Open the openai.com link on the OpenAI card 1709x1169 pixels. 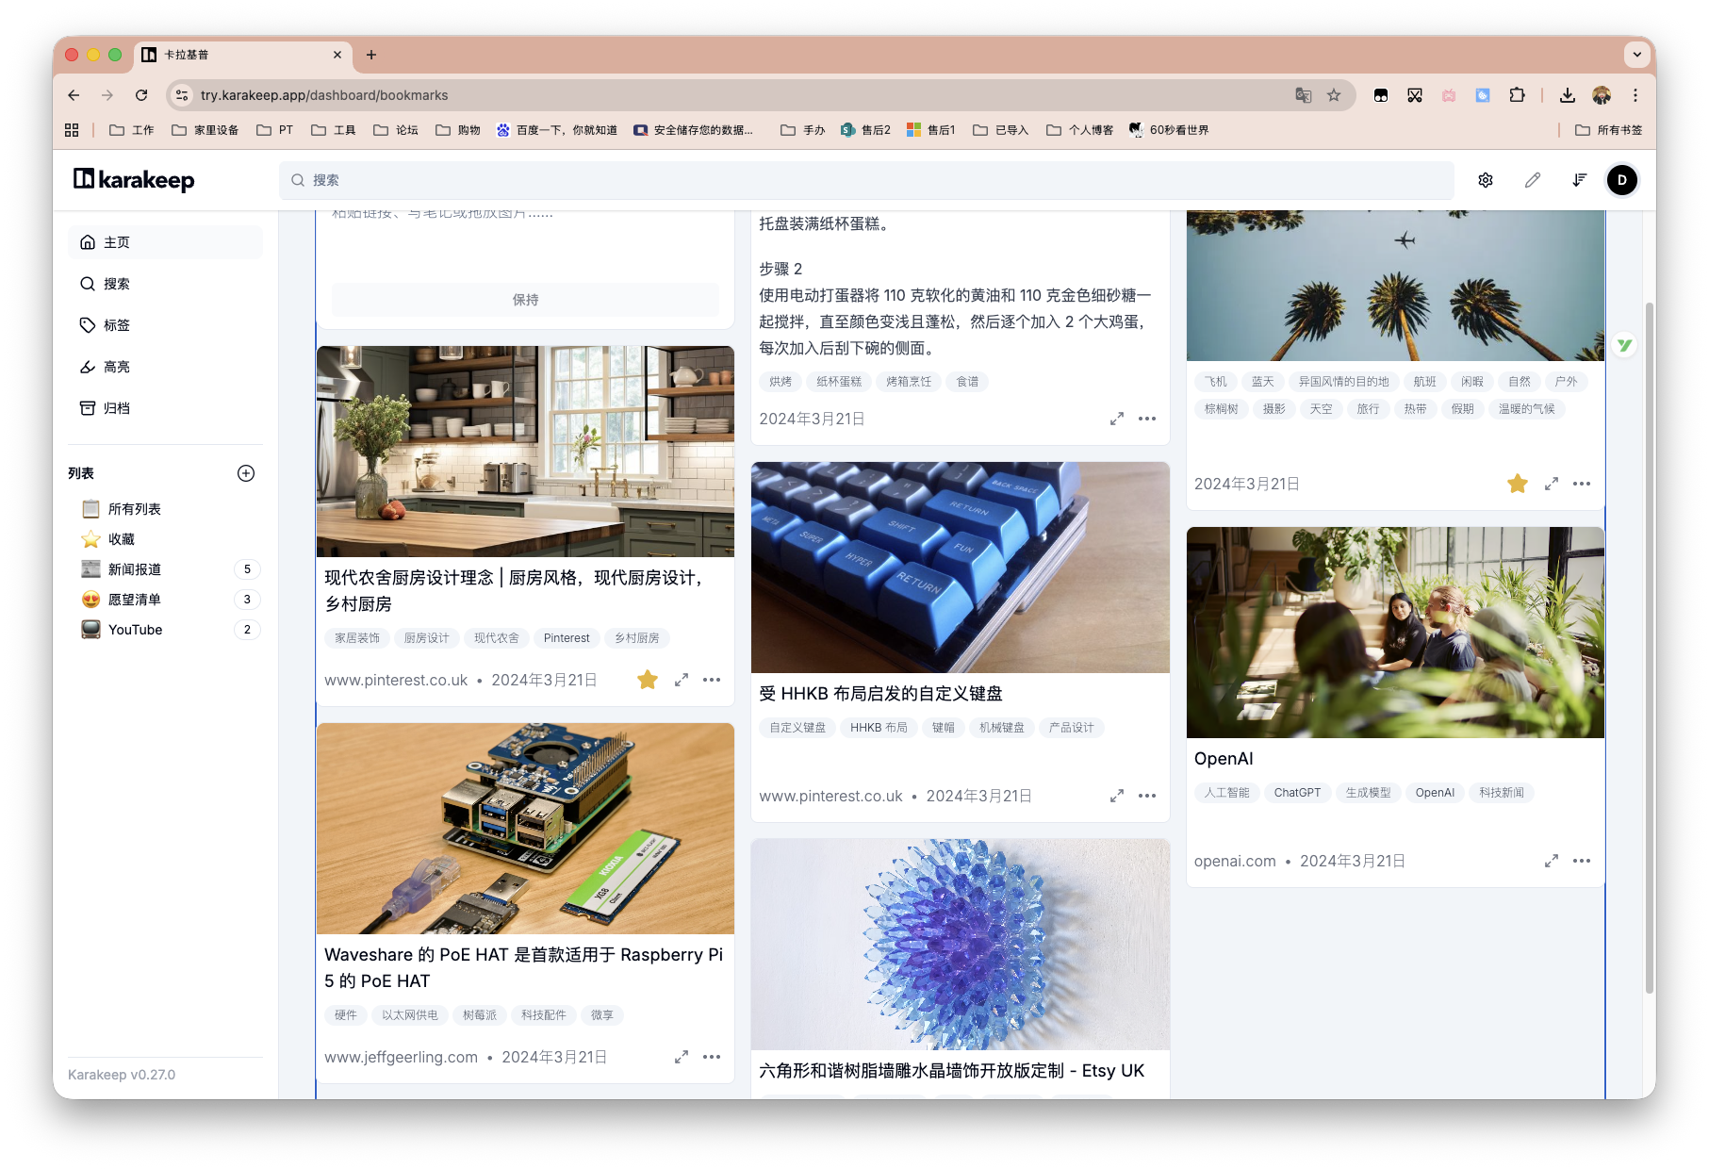pyautogui.click(x=1235, y=860)
